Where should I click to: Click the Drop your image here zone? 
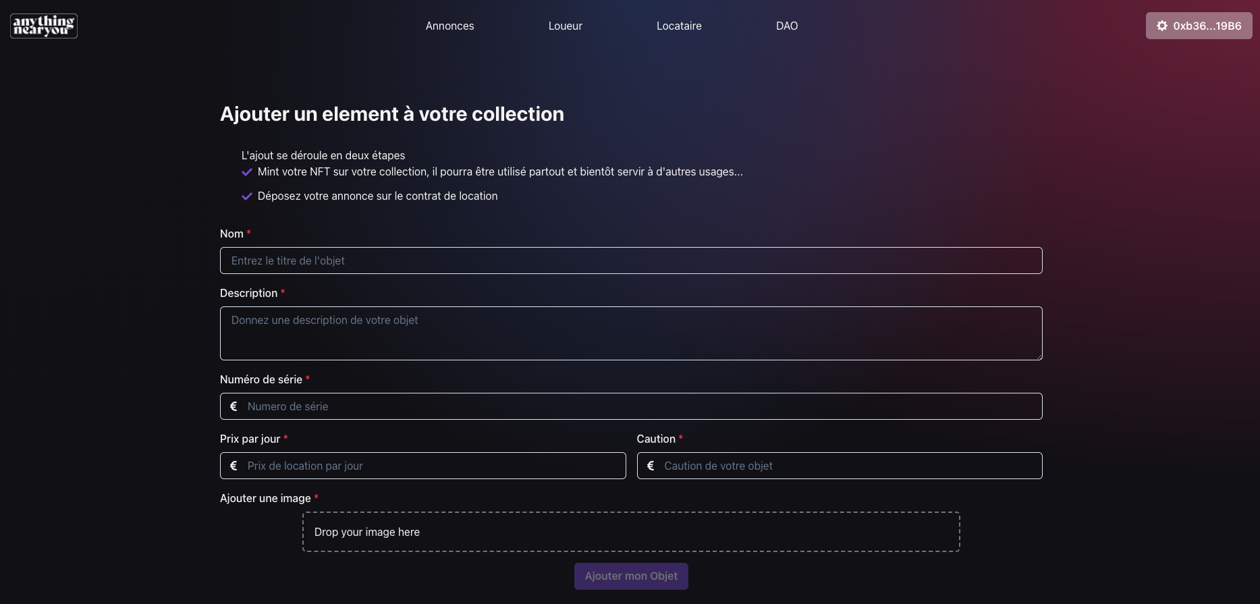pos(631,532)
